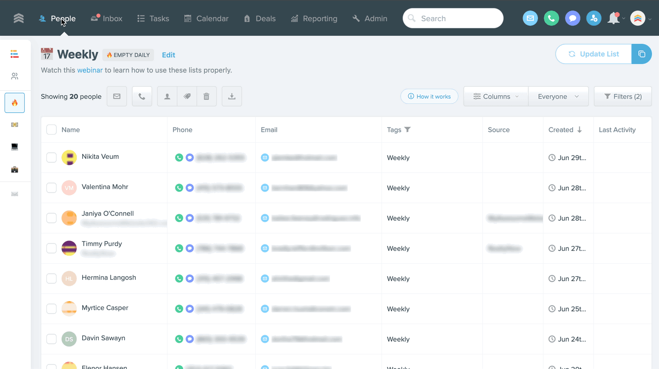Open the purple chat message icon

(x=573, y=19)
